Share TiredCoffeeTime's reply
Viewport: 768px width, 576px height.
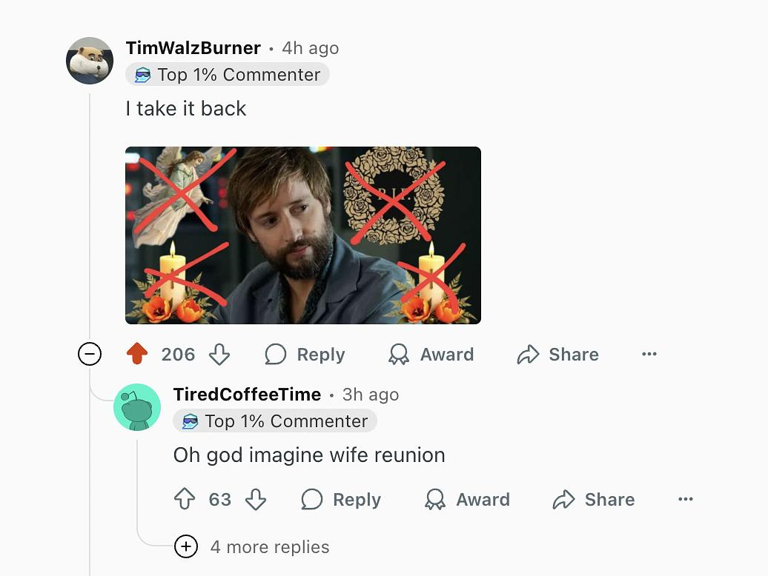tap(594, 500)
